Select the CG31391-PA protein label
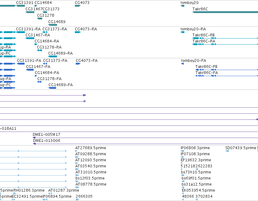This screenshot has width=258, height=201. [x=29, y=61]
